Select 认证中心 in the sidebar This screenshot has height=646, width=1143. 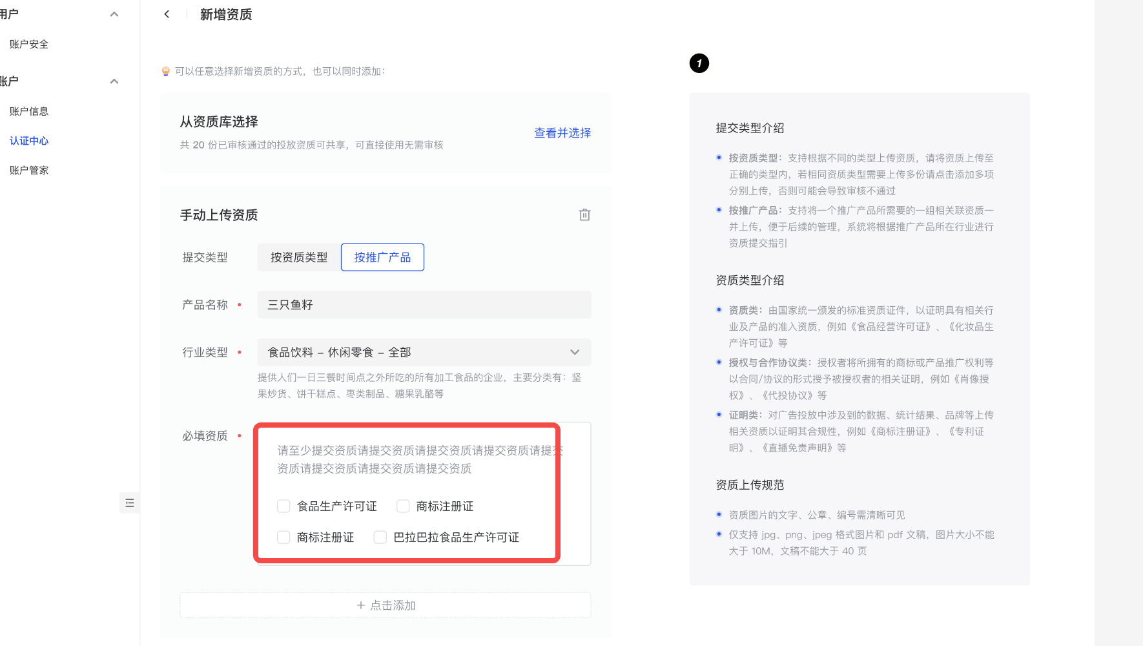[29, 141]
